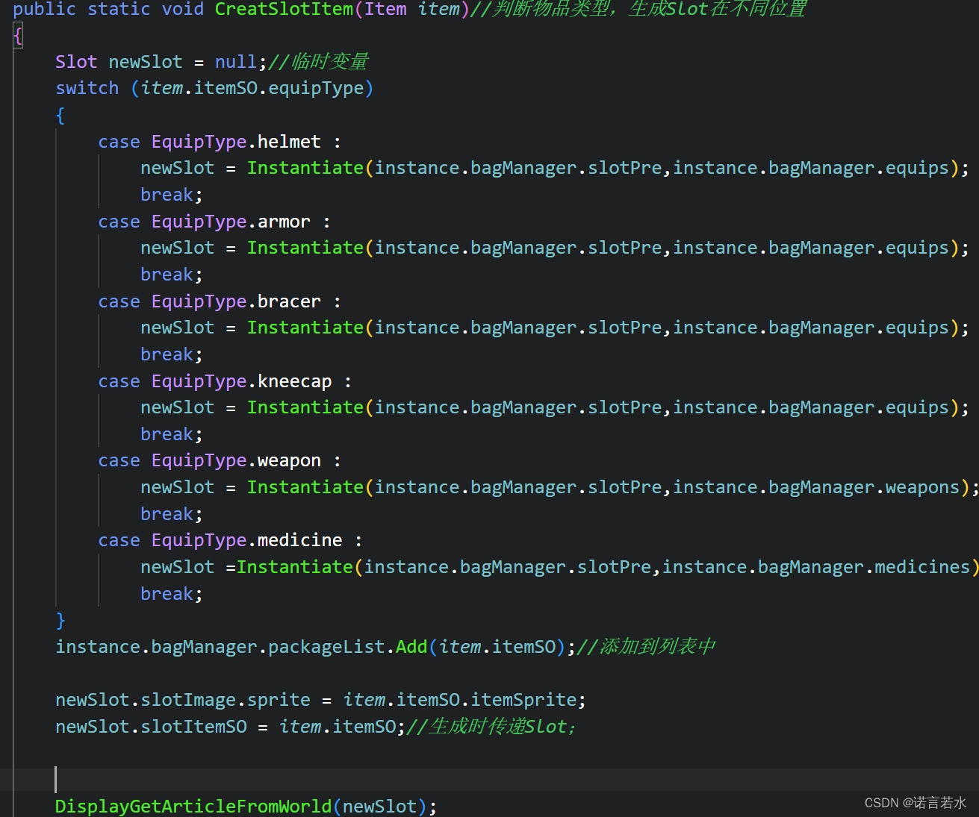Click the '//生成时传递Slot;' comment
The height and width of the screenshot is (817, 979).
pos(491,727)
